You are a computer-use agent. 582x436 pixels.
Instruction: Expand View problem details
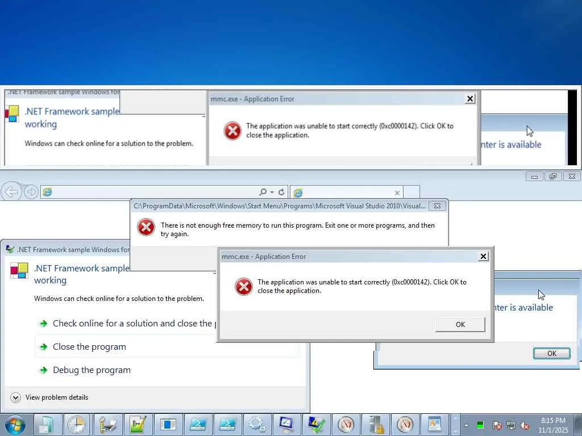click(49, 397)
